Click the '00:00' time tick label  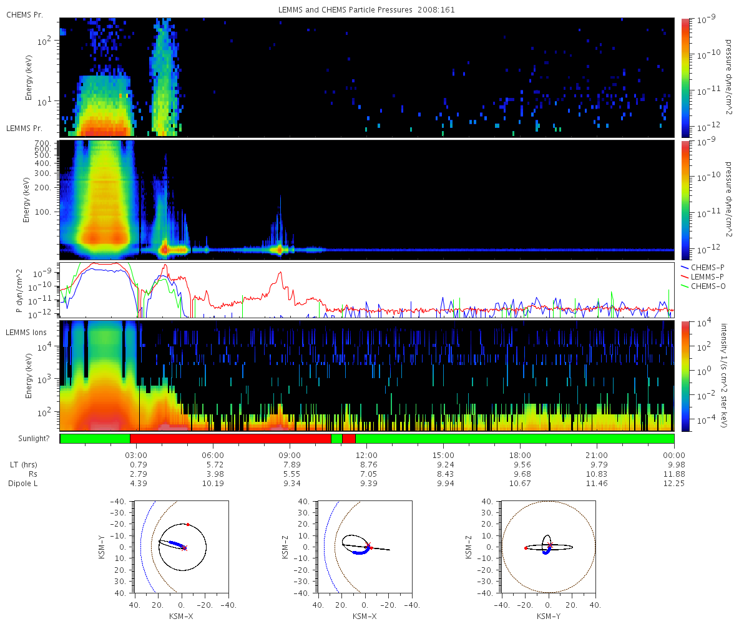(674, 455)
